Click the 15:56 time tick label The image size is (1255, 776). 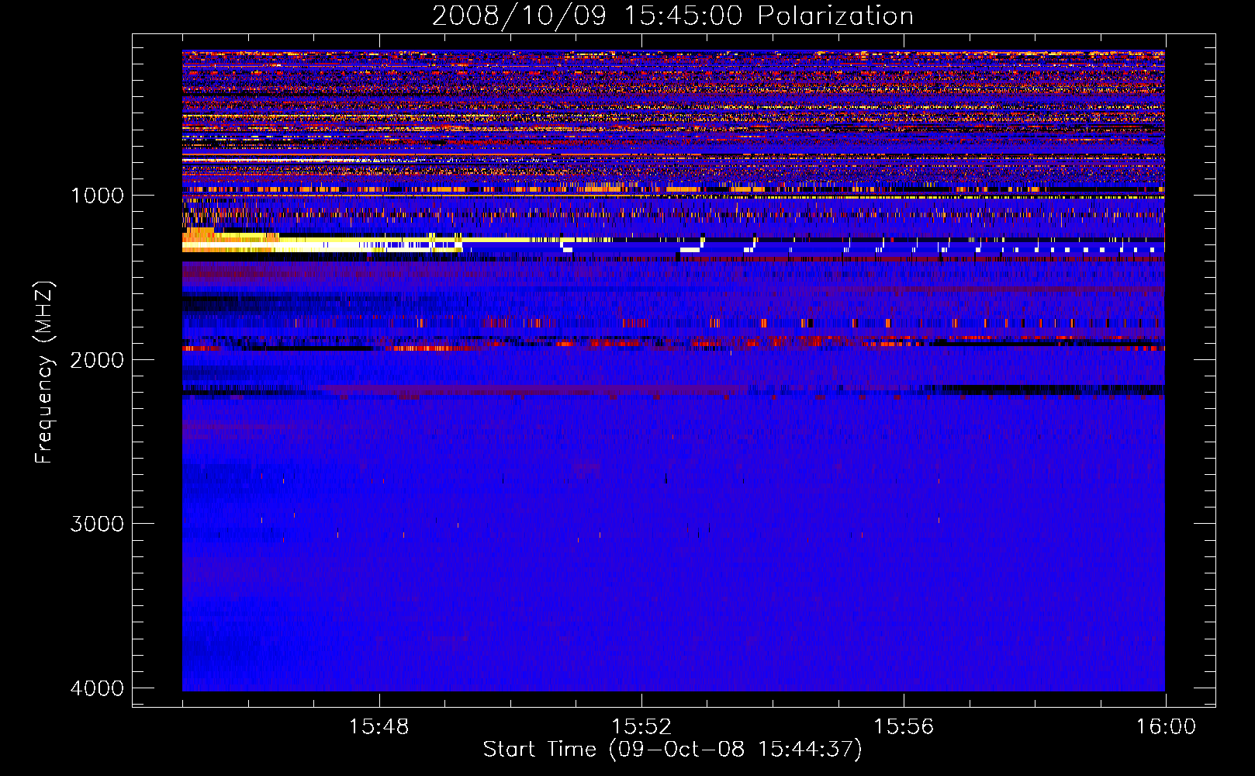pos(903,727)
